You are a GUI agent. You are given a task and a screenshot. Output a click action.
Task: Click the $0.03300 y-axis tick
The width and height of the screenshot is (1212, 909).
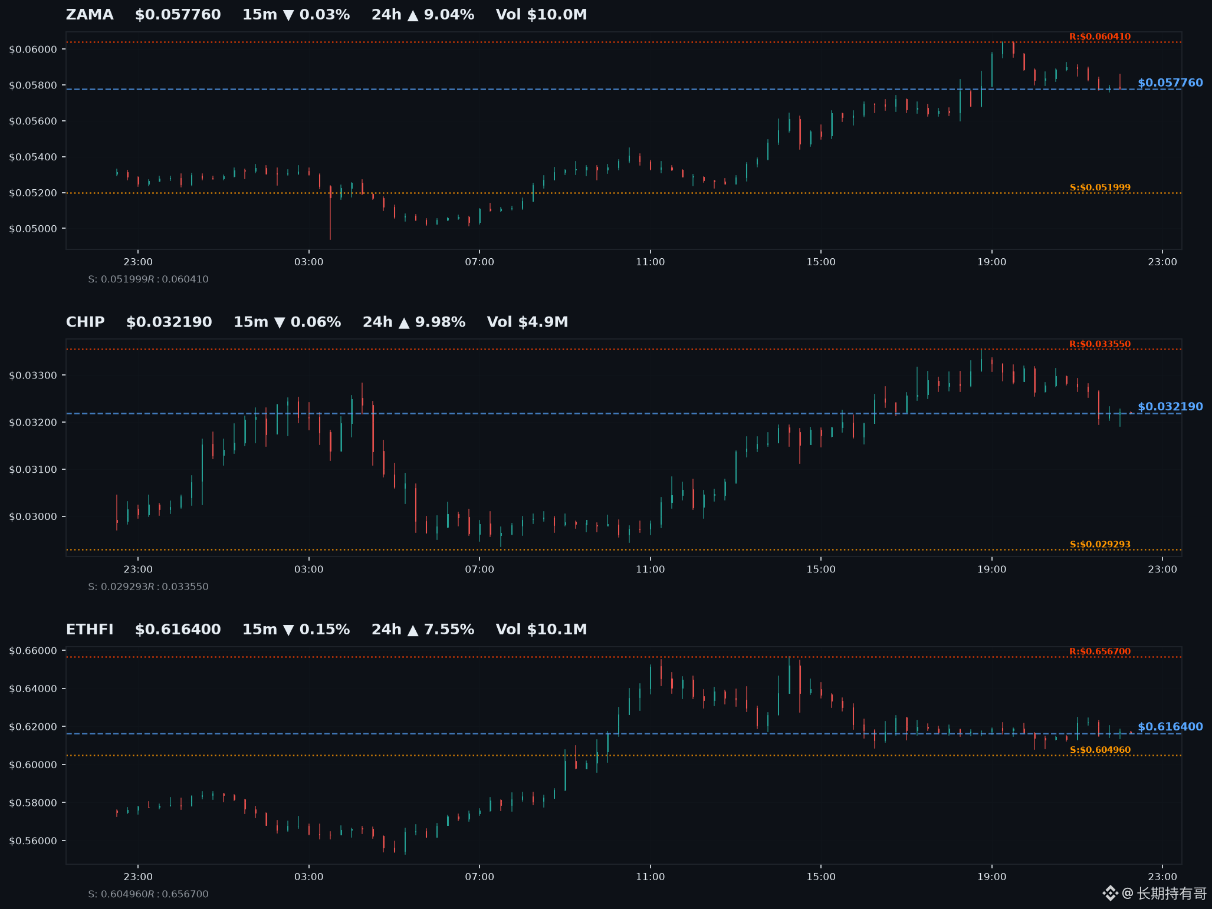pos(33,376)
